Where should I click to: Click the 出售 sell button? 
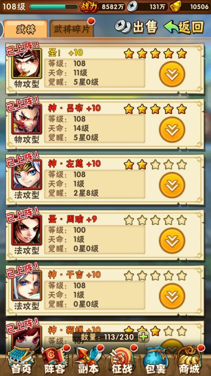click(x=136, y=27)
